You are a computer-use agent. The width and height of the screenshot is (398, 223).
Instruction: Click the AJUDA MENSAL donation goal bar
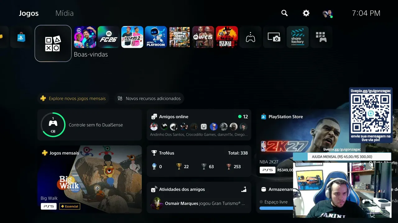(342, 157)
